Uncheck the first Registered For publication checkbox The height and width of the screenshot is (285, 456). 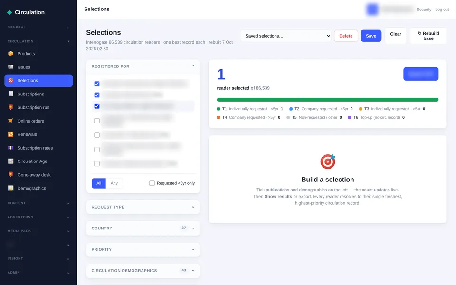[97, 84]
